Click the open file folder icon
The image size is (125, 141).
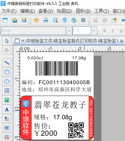click(15, 20)
